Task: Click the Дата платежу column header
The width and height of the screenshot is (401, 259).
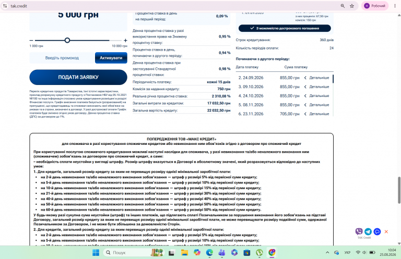Action: click(x=247, y=67)
